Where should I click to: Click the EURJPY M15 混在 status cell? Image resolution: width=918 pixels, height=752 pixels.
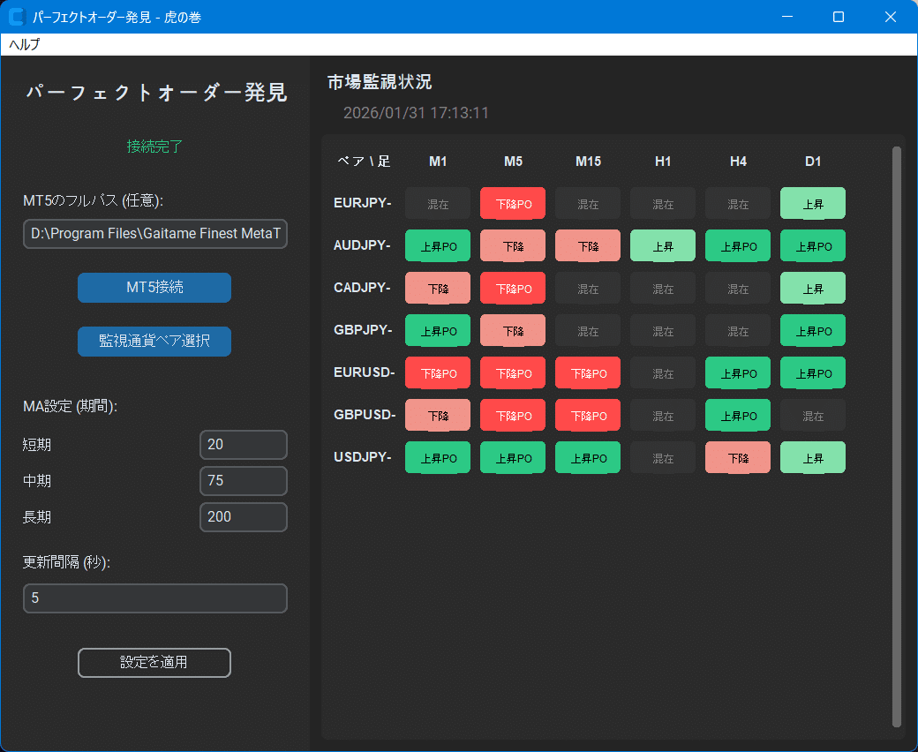tap(587, 203)
